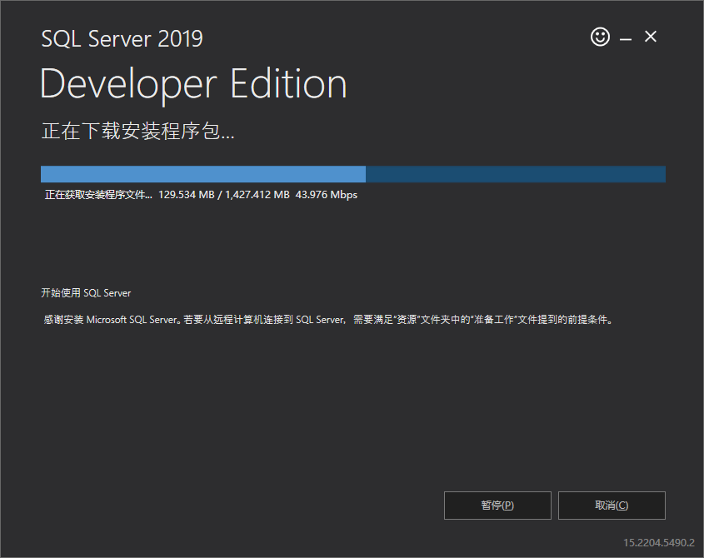Click the quoted 资源 folder name in paragraph
This screenshot has height=558, width=704.
(x=407, y=320)
